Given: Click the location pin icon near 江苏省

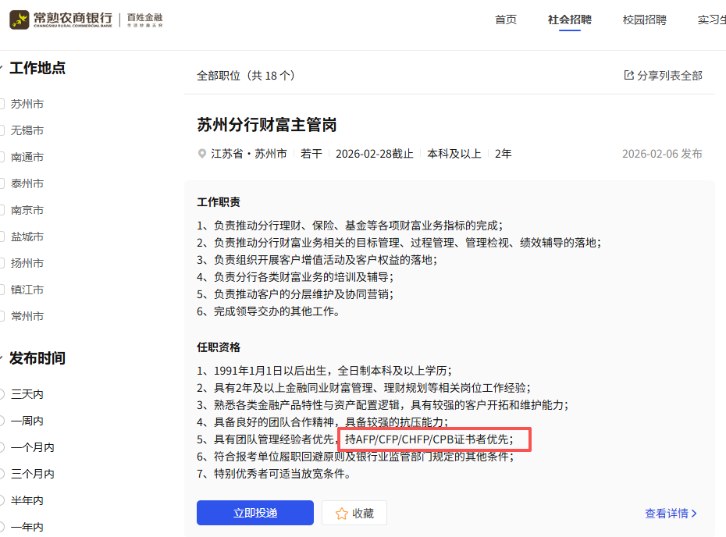Looking at the screenshot, I should [x=202, y=154].
